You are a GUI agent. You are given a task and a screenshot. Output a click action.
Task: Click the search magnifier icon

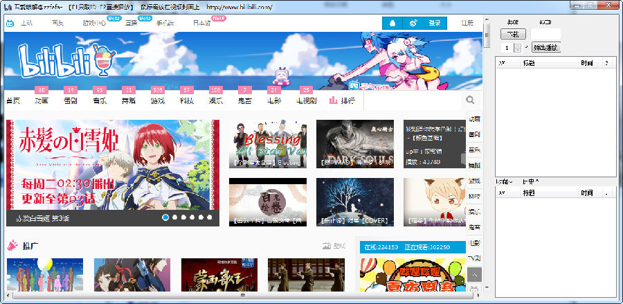[x=470, y=100]
